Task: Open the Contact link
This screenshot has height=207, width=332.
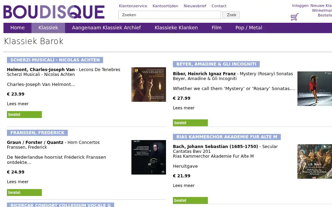Action: 219,6
